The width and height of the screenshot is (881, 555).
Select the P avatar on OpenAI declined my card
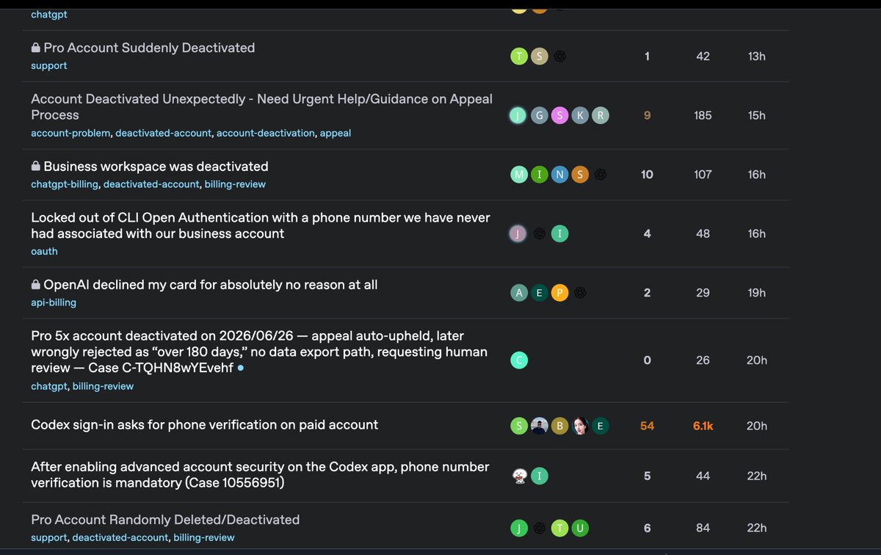tap(559, 293)
